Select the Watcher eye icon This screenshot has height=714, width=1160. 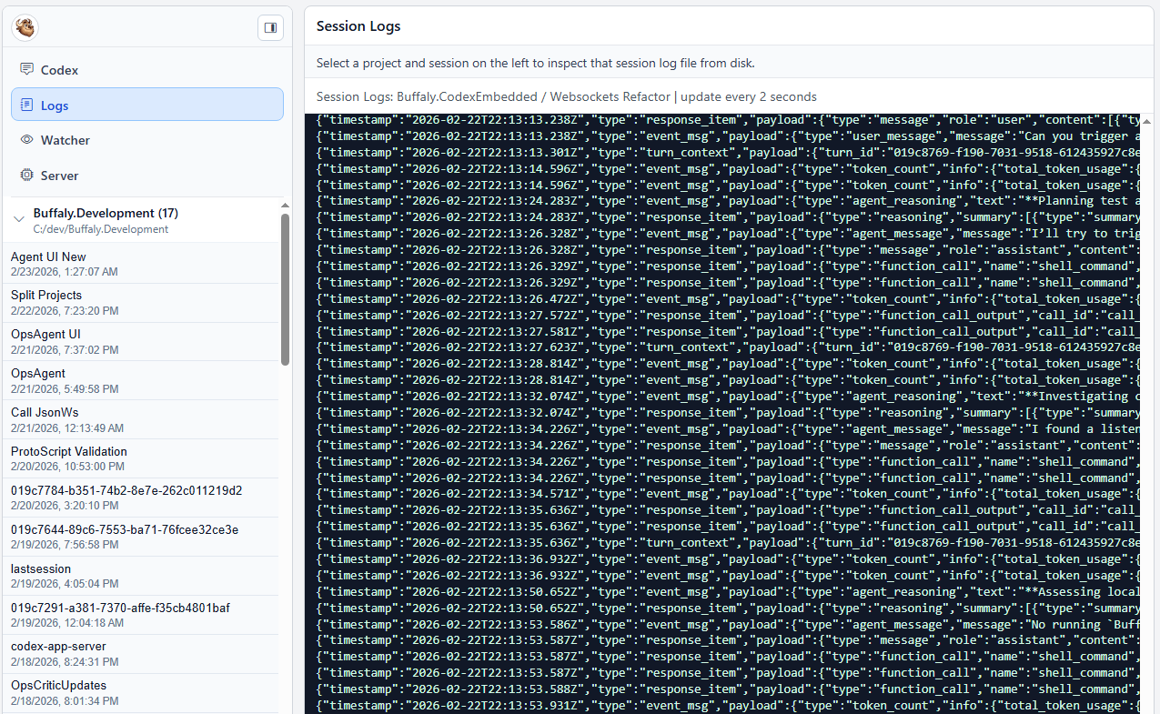point(28,140)
